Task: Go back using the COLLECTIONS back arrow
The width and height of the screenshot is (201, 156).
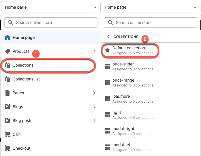Action: 108,37
